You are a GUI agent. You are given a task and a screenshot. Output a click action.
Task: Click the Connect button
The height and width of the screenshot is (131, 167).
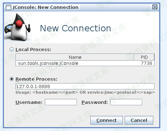[107, 120]
